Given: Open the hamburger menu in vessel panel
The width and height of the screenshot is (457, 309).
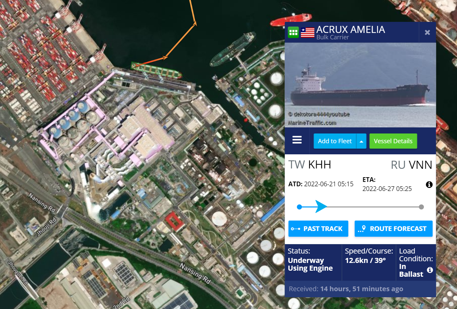Looking at the screenshot, I should tap(297, 140).
